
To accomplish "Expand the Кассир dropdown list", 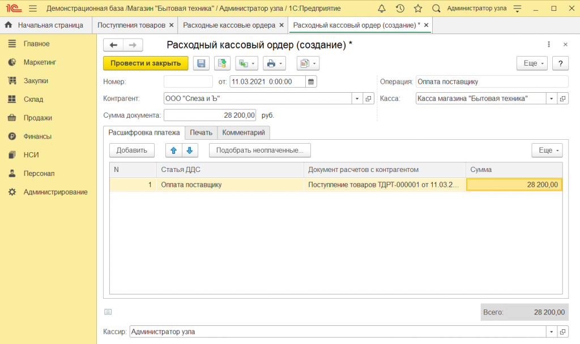I will click(x=551, y=332).
